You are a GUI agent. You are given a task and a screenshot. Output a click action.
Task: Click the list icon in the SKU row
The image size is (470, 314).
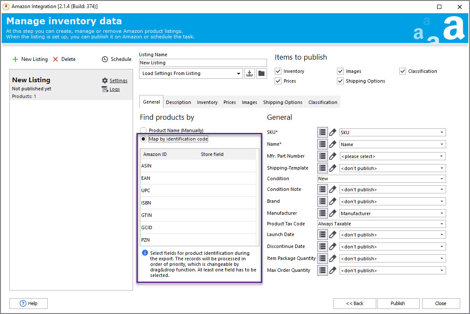click(322, 133)
